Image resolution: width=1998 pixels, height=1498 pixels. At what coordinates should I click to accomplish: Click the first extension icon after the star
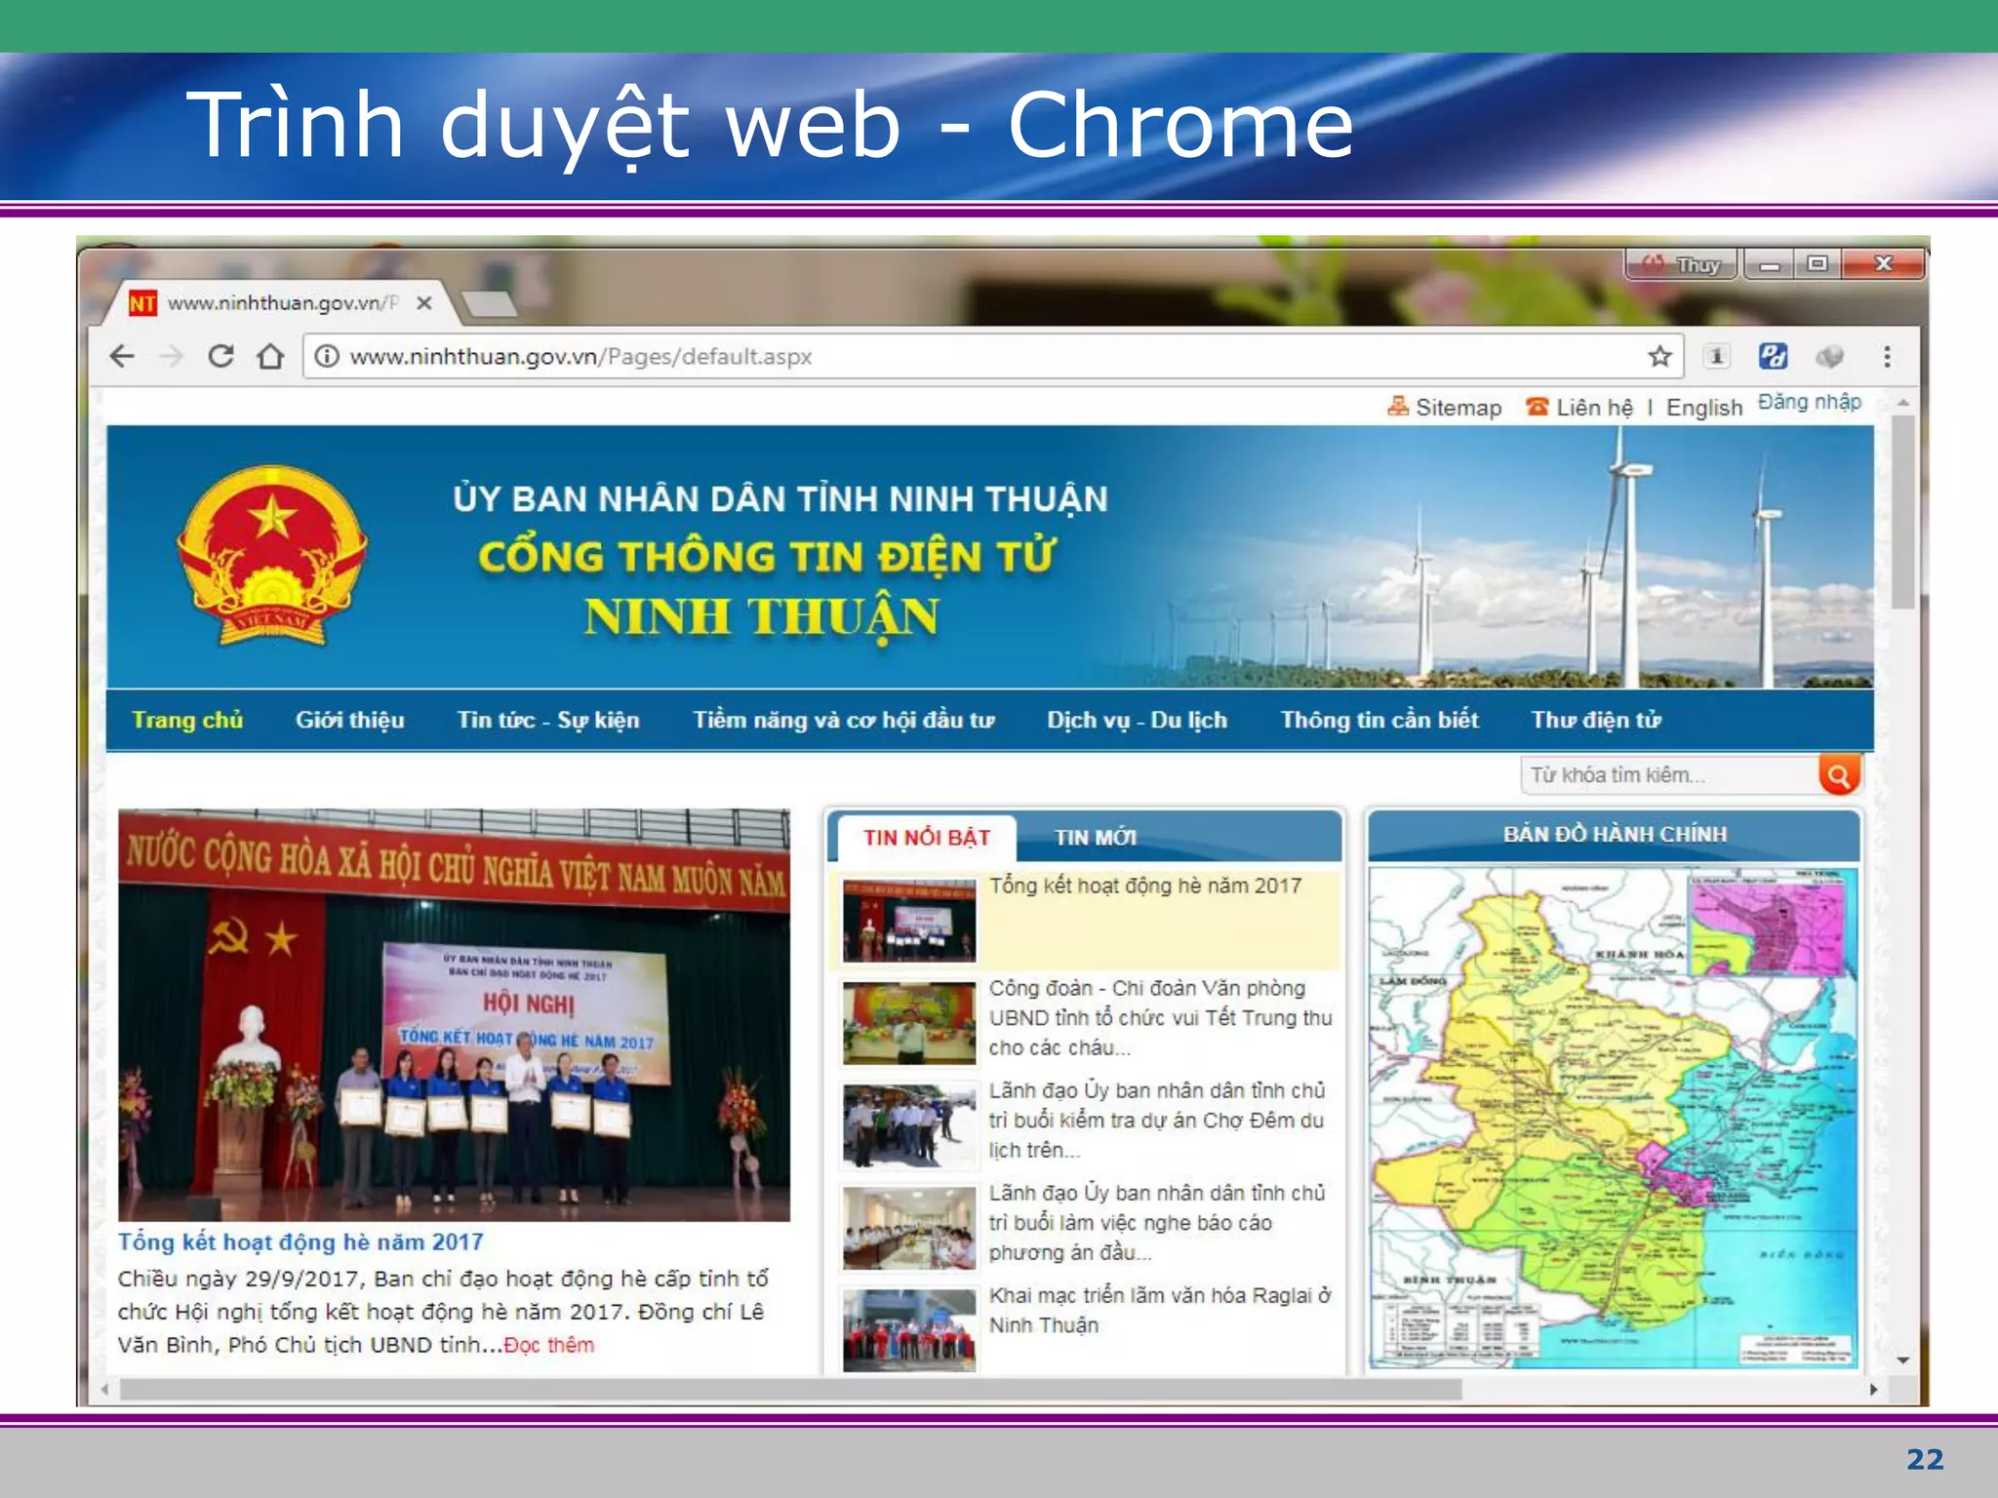click(x=1716, y=356)
